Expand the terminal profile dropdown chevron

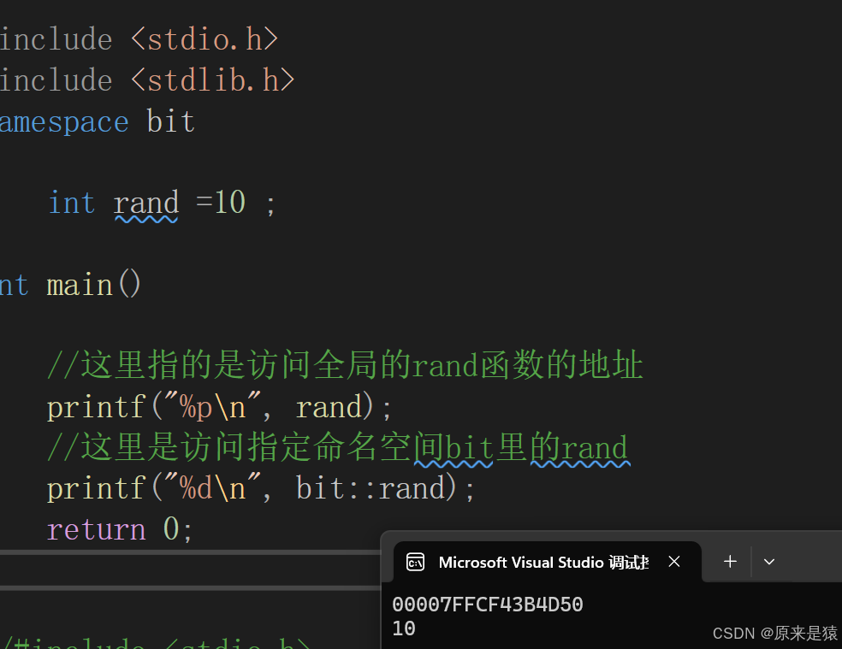768,562
